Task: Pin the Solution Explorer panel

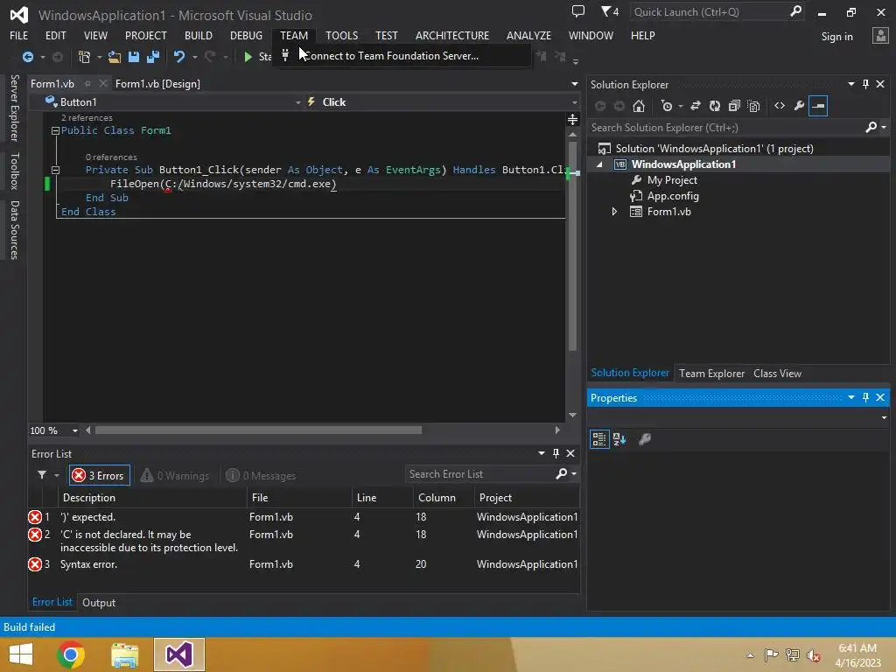Action: (x=865, y=84)
